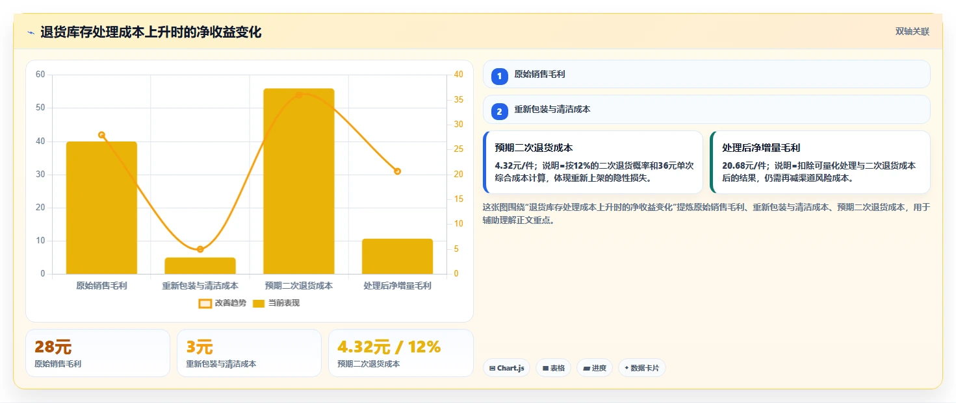Image resolution: width=956 pixels, height=403 pixels.
Task: Click the 4.32元 / 12% stat card
Action: [x=401, y=353]
